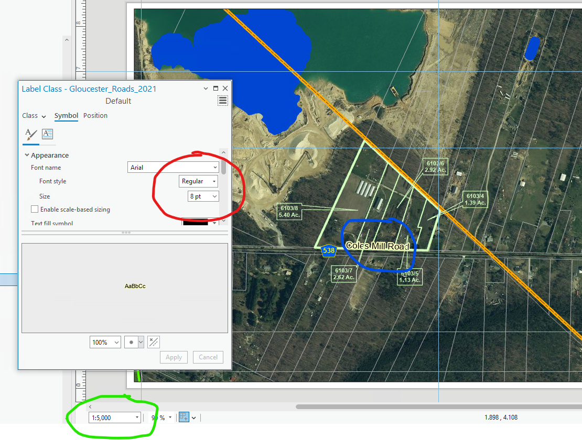Check Enable scale-based sizing

pos(35,209)
